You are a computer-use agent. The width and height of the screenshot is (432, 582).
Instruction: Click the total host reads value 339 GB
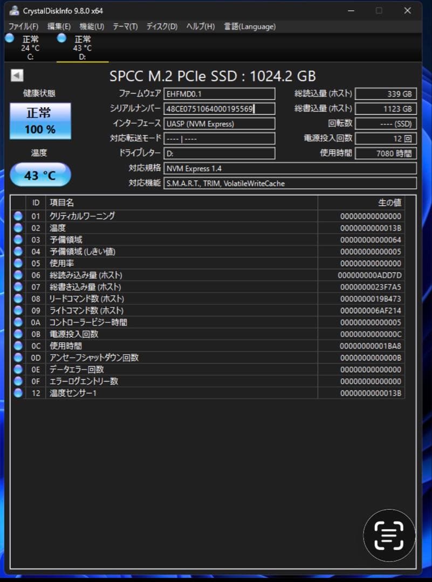386,94
